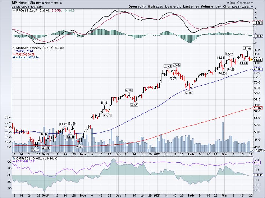Click the 81.88 last price axis tag
Screen dimensions: 265x198
pos(258,60)
